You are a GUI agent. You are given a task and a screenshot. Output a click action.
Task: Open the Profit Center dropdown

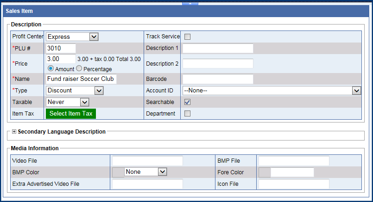[72, 37]
